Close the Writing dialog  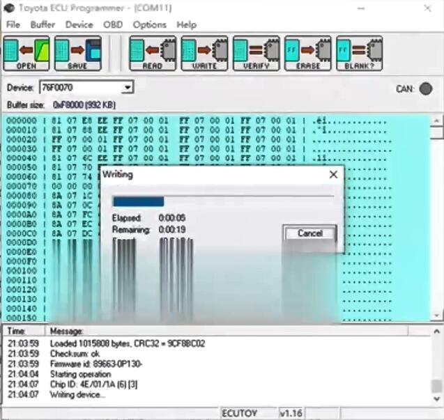click(334, 174)
